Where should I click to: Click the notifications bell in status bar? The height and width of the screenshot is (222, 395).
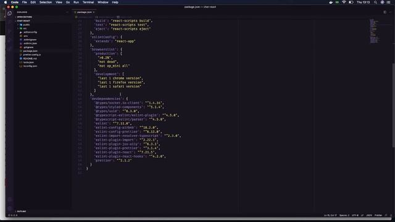(391, 215)
